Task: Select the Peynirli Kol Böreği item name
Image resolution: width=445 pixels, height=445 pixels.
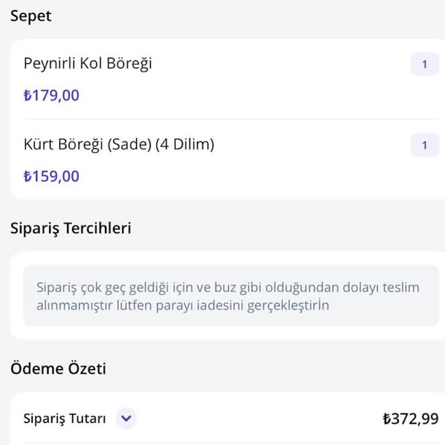Action: 87,63
